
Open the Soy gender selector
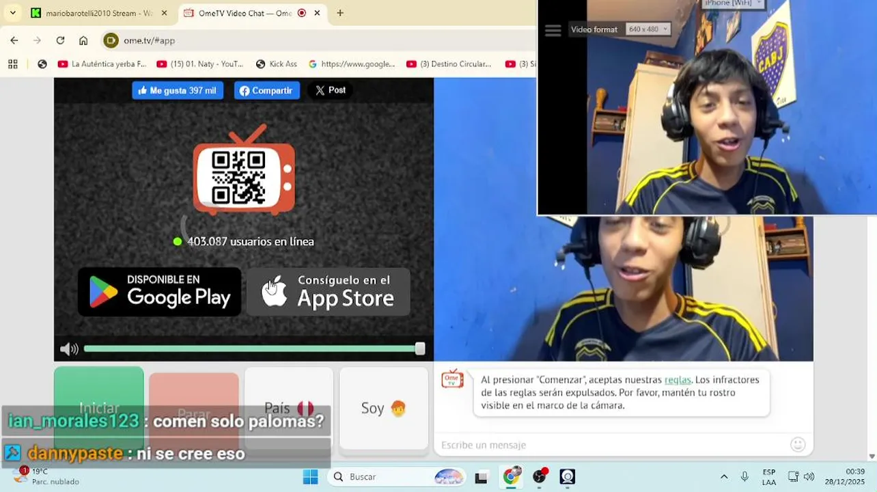pyautogui.click(x=384, y=408)
